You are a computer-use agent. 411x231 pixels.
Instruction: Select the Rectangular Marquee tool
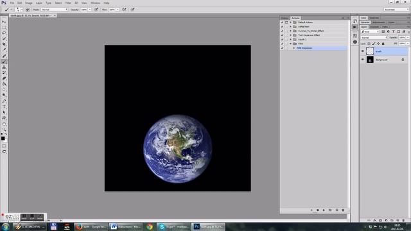[4, 28]
